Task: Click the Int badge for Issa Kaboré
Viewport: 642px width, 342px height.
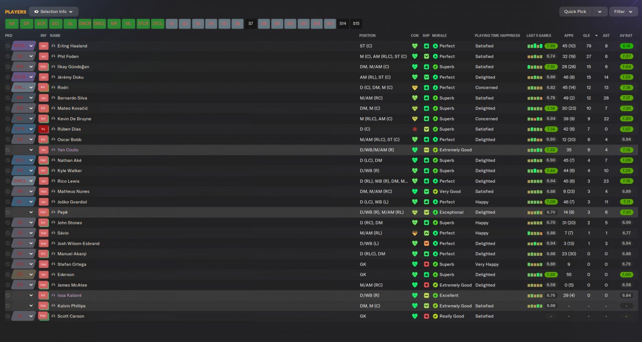Action: coord(44,295)
